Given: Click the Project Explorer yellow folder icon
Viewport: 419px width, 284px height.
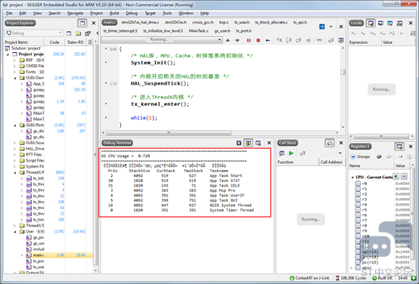Looking at the screenshot, I should point(79,33).
